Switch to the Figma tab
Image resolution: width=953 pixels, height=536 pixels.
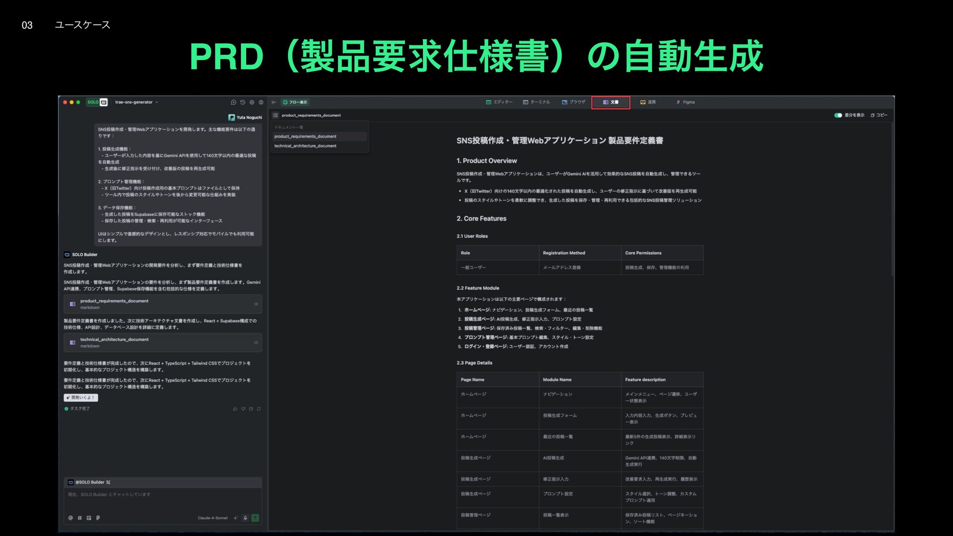(x=685, y=102)
